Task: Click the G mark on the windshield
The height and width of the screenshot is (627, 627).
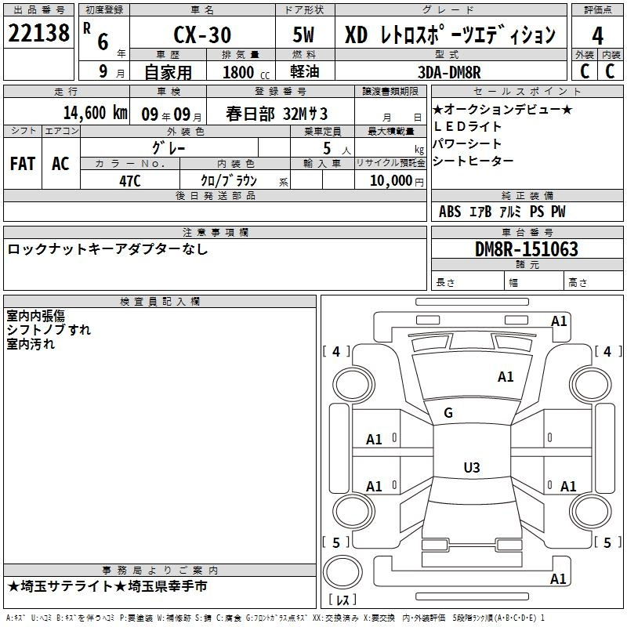Action: [448, 413]
